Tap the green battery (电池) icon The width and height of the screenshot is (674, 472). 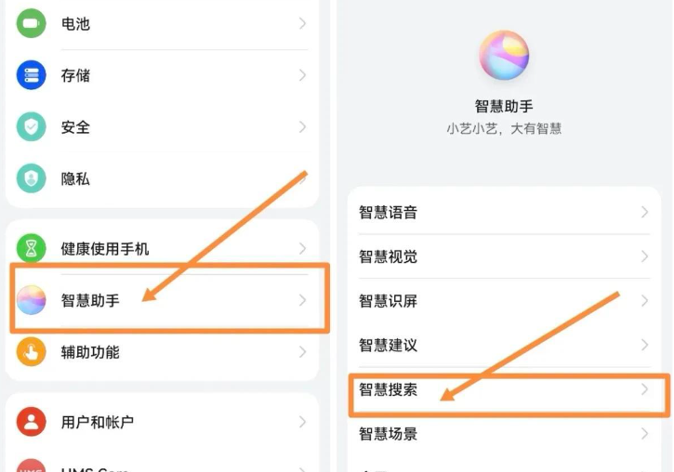click(31, 23)
